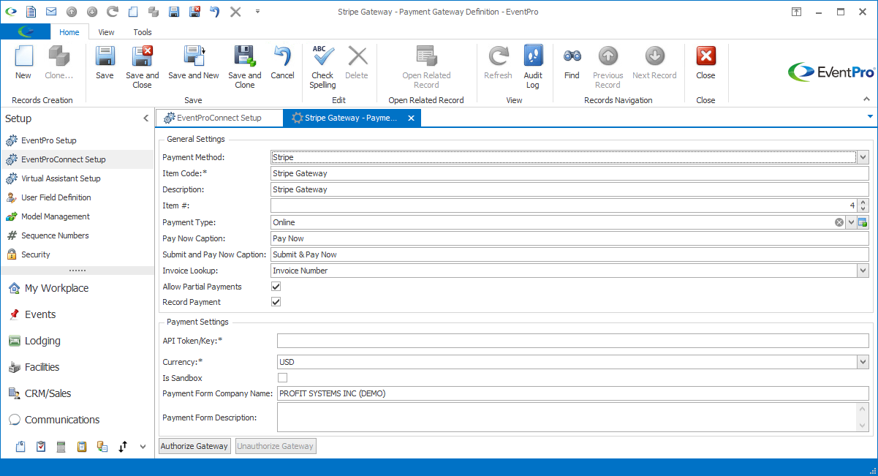Enable the Is Sandbox checkbox
Screen dimensions: 878x476
[283, 378]
